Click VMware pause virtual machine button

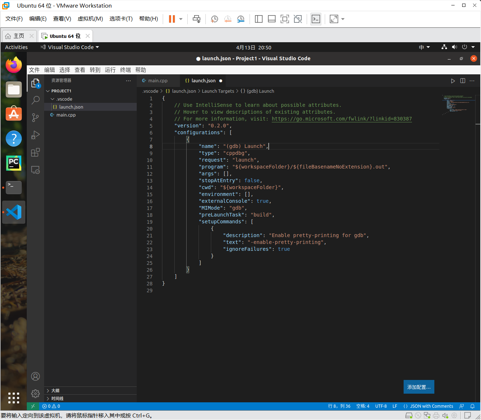pyautogui.click(x=172, y=19)
